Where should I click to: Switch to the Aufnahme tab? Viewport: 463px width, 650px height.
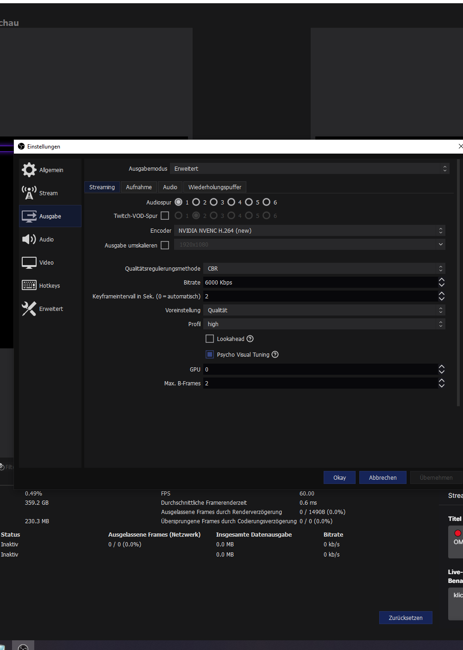[x=139, y=187]
